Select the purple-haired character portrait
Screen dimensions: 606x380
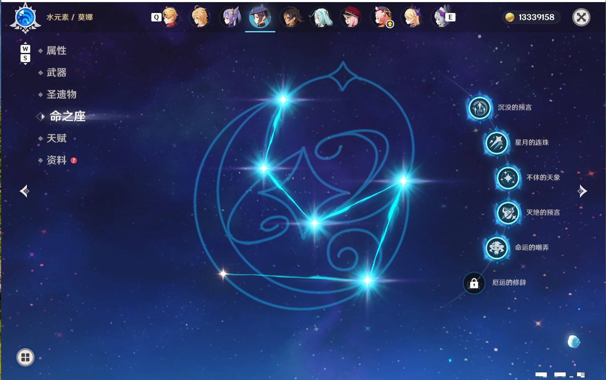pyautogui.click(x=230, y=17)
